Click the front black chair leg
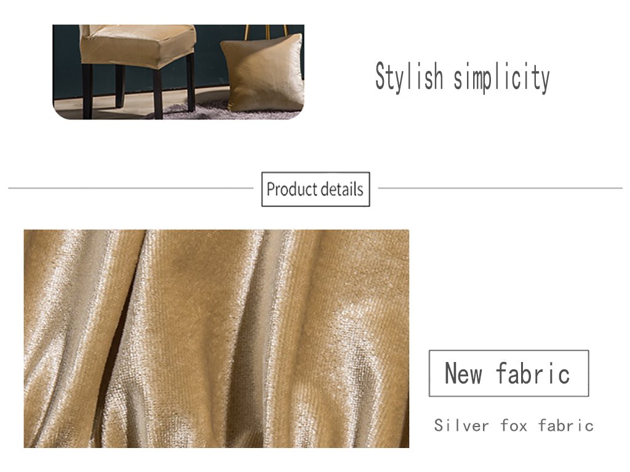 [157, 94]
